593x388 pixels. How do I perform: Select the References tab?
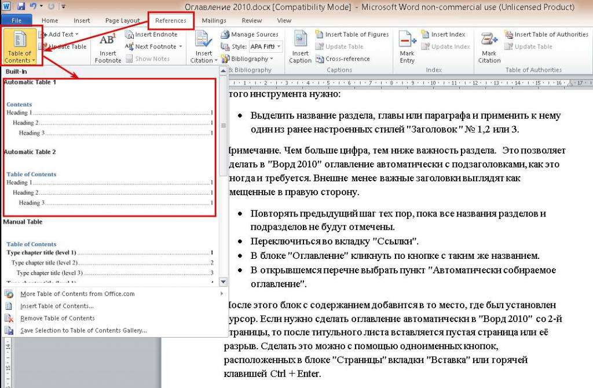171,20
